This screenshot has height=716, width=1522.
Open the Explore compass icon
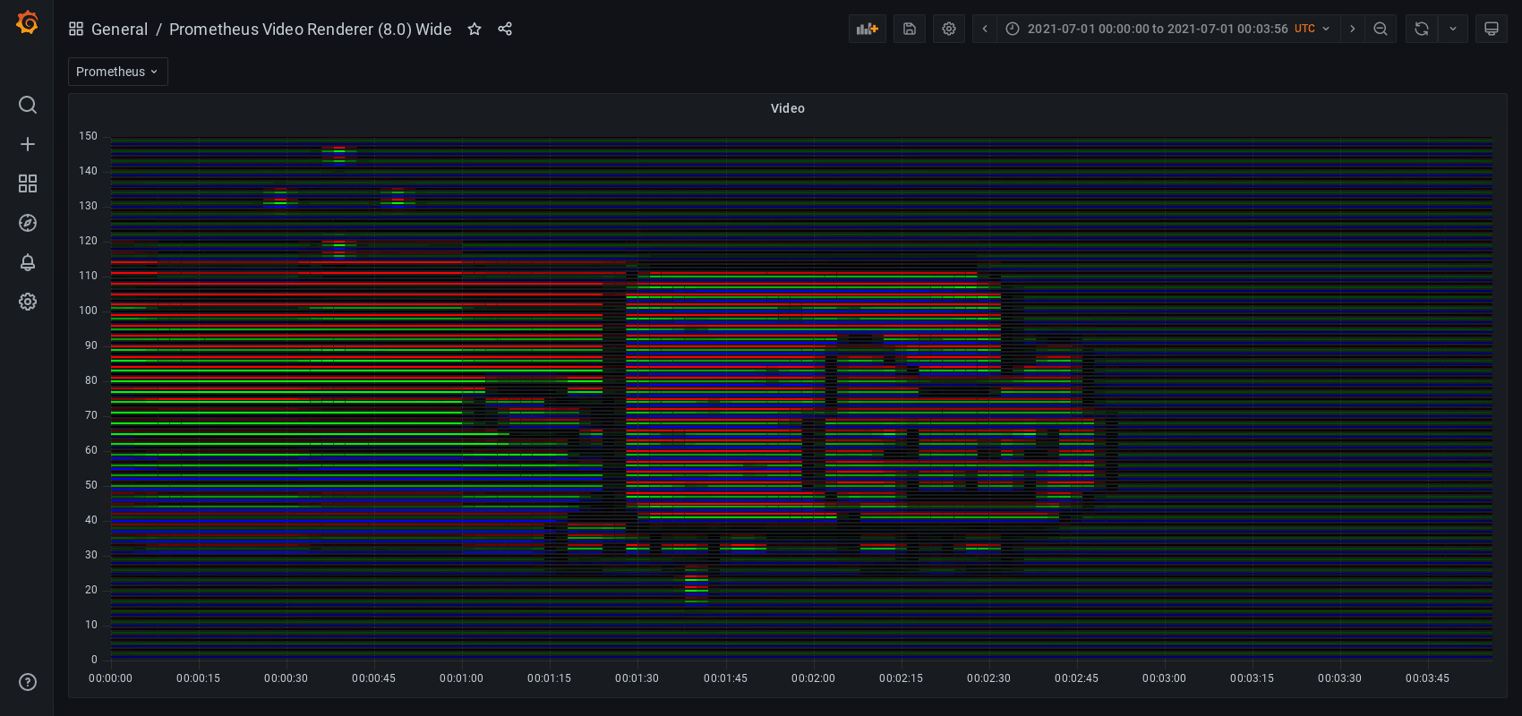(28, 223)
